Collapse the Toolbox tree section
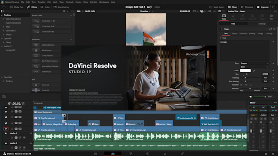Image resolution: width=278 pixels, height=156 pixels. [x=2, y=15]
